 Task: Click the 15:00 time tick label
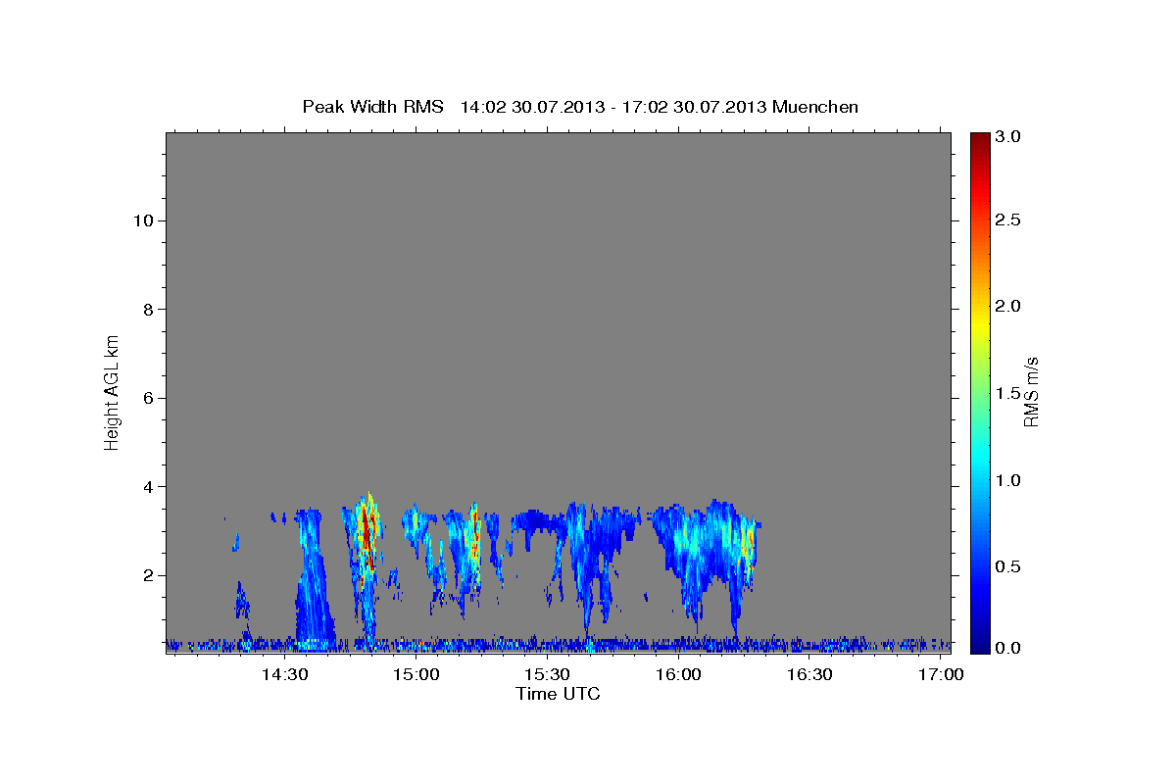pos(416,675)
